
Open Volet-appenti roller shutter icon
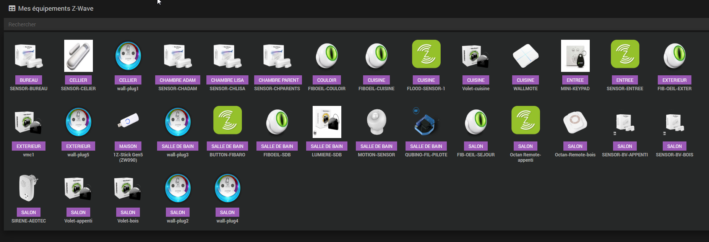pyautogui.click(x=78, y=188)
